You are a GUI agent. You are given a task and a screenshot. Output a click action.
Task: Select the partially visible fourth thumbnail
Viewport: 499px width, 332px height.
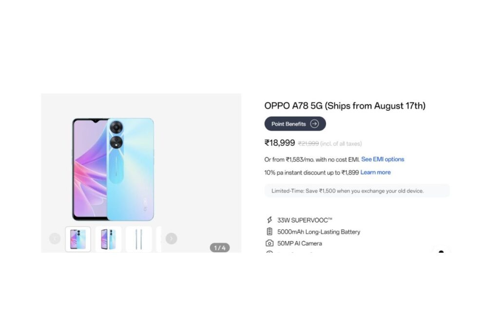[158, 239]
